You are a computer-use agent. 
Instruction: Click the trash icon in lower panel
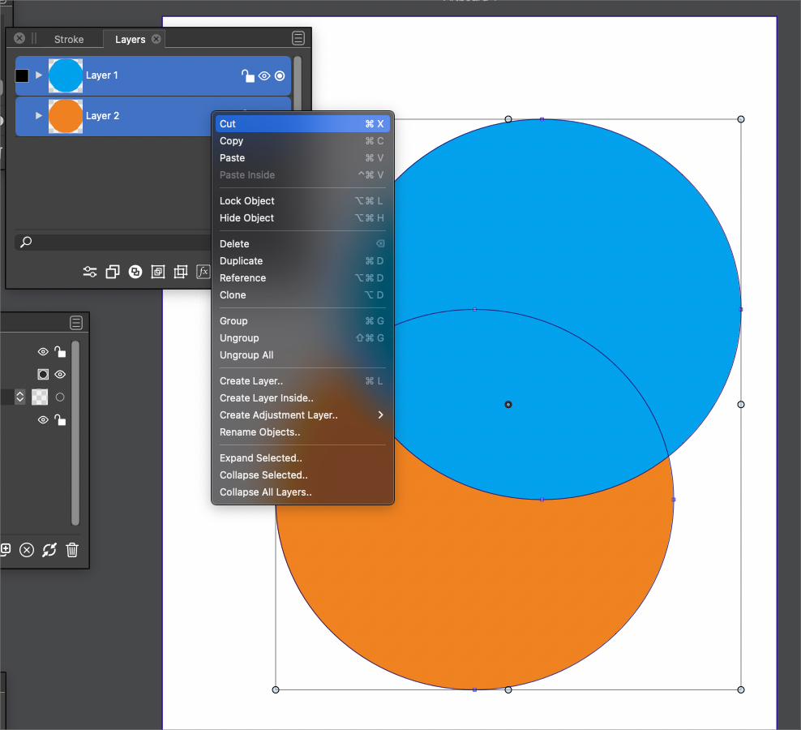(x=72, y=550)
